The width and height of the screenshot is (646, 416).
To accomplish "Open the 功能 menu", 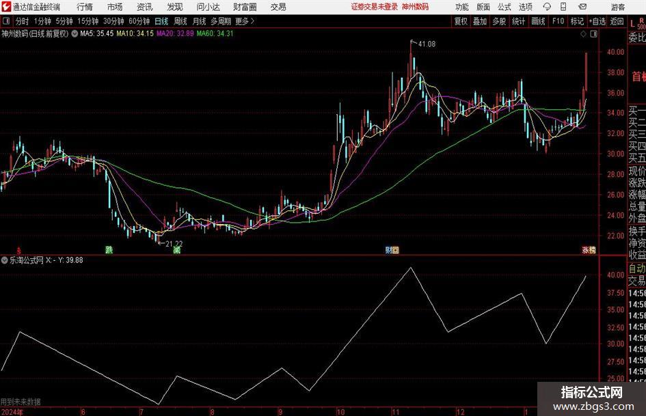I will pos(461,7).
